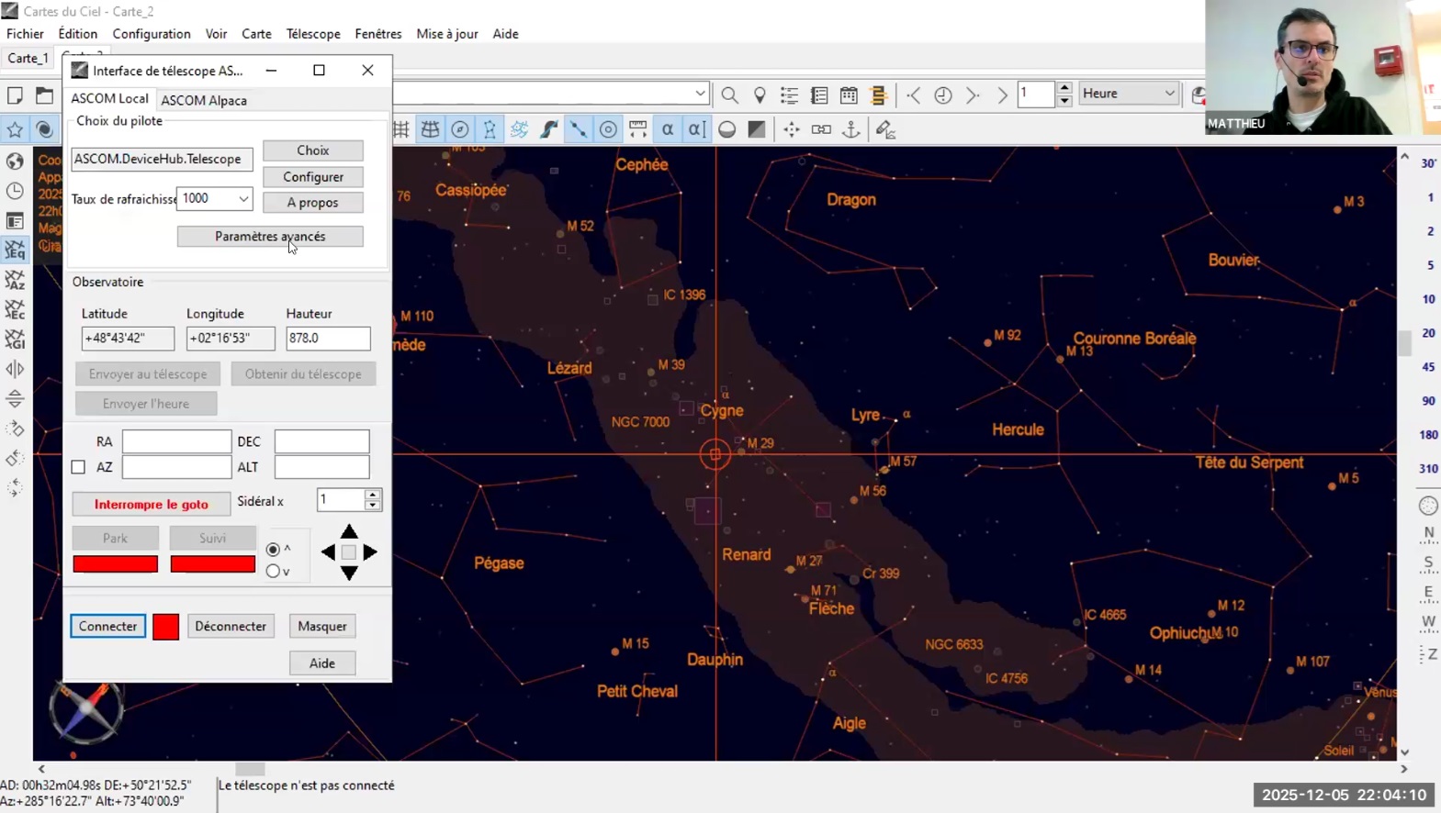
Task: Select the 'v' radio button
Action: pos(273,572)
